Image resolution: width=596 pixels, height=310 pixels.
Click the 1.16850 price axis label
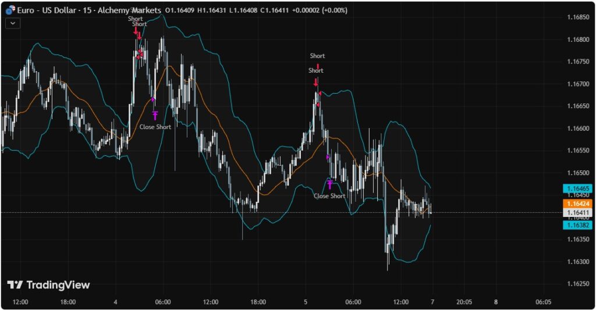pos(578,17)
